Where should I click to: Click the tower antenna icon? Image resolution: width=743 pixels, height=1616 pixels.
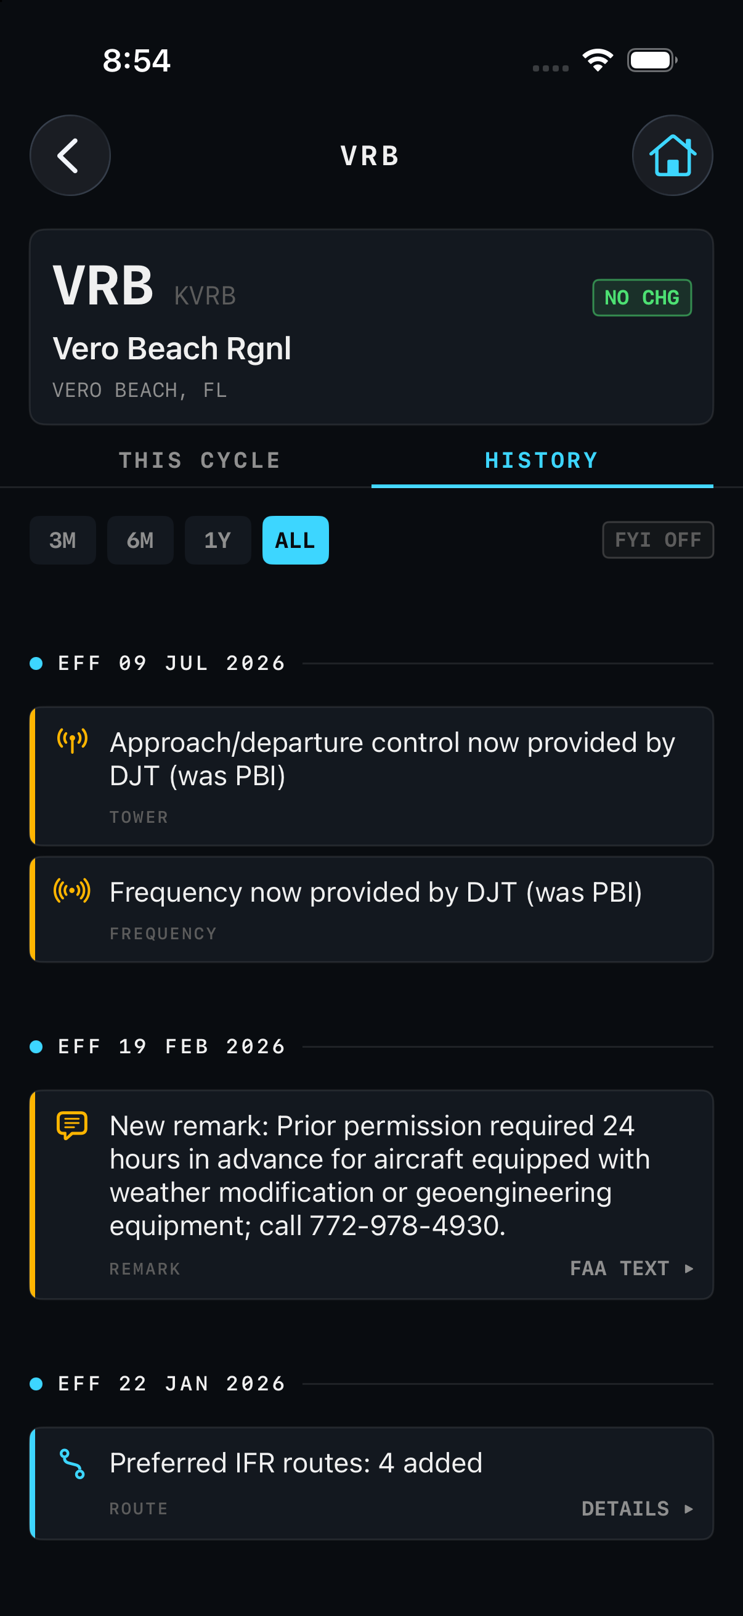(x=72, y=741)
